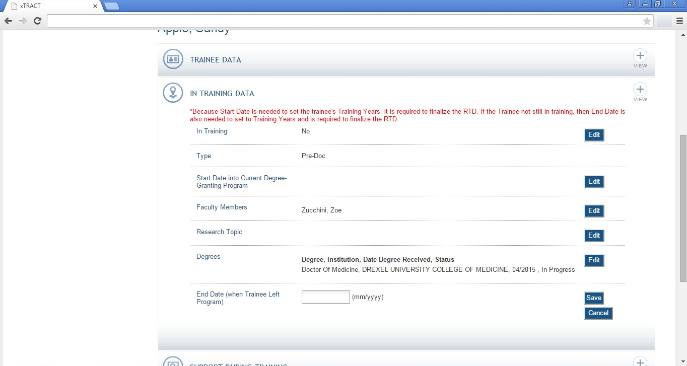Restore down the Chrome window
687x366 pixels.
click(658, 4)
